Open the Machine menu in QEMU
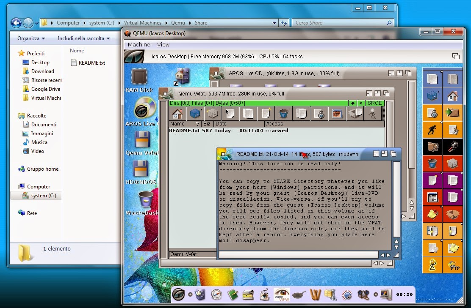The image size is (471, 308). [139, 44]
